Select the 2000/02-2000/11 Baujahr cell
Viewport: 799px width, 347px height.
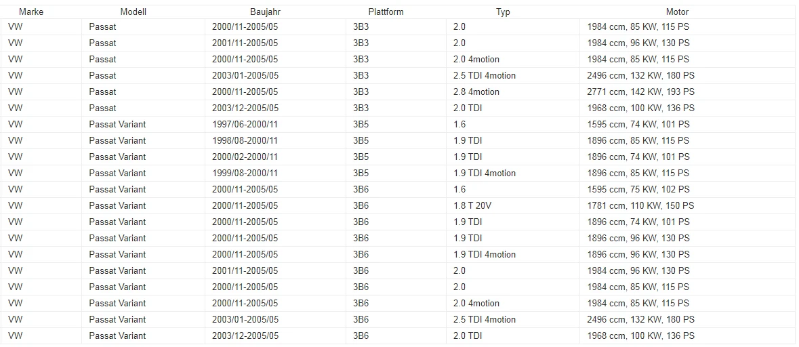275,157
